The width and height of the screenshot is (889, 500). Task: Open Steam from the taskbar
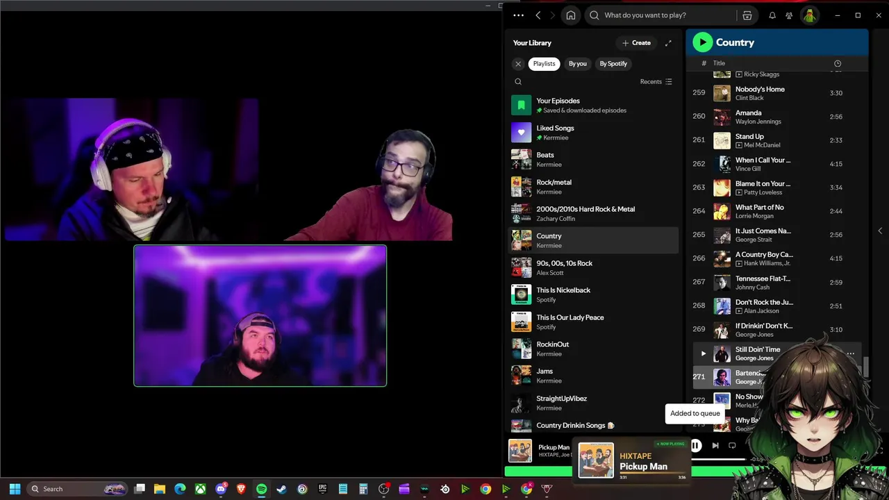coord(282,489)
